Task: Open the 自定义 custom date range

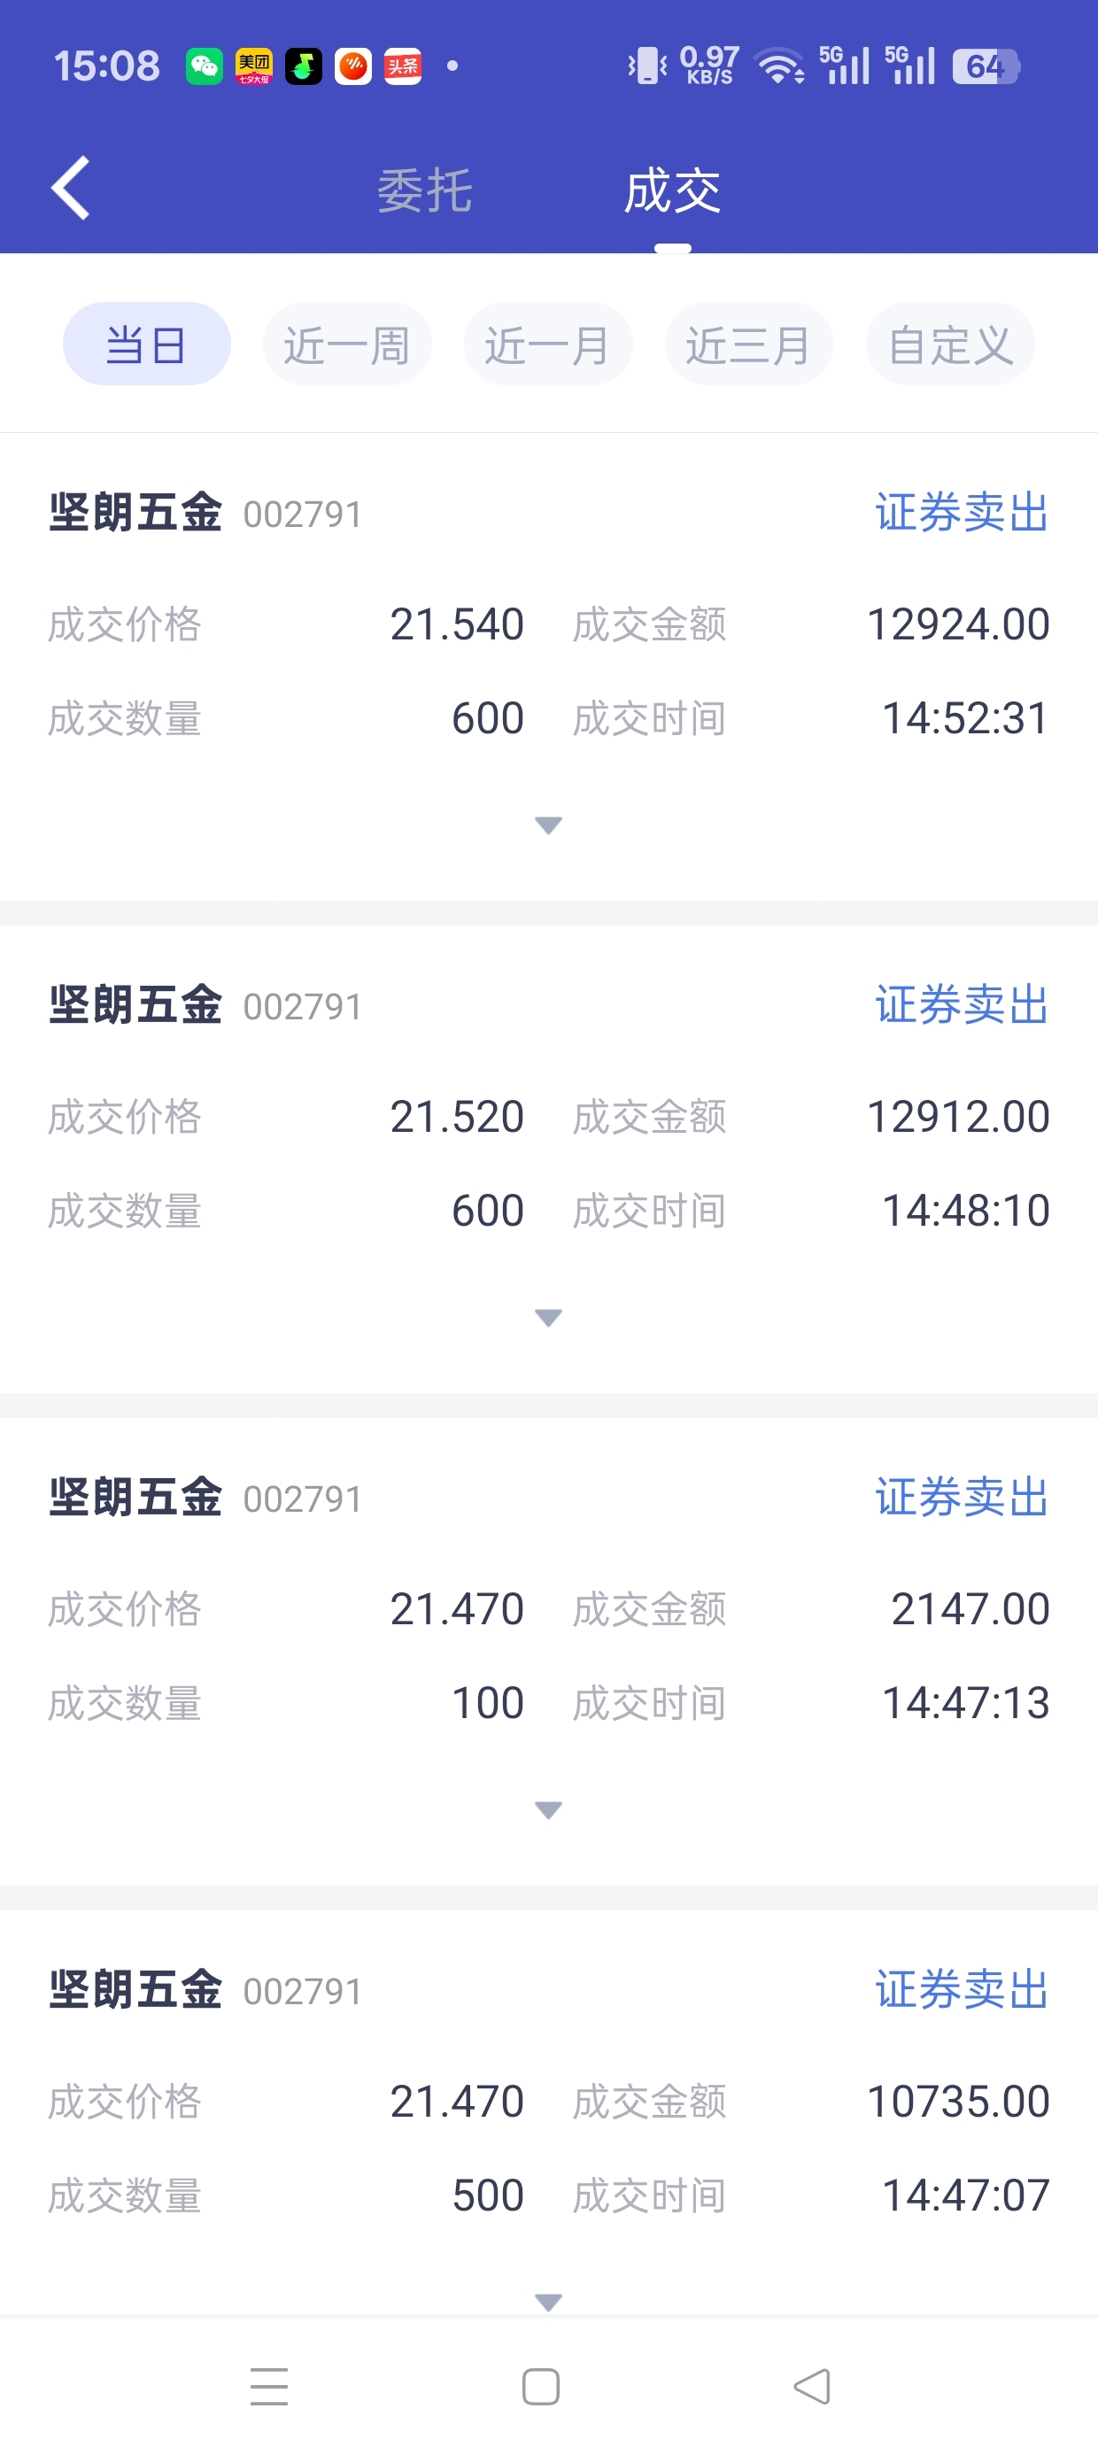Action: coord(950,344)
